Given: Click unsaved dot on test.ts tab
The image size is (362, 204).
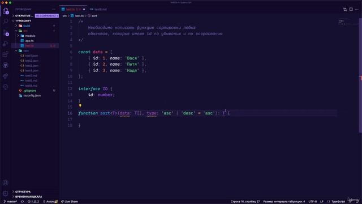Looking at the screenshot, I should tap(84, 9).
